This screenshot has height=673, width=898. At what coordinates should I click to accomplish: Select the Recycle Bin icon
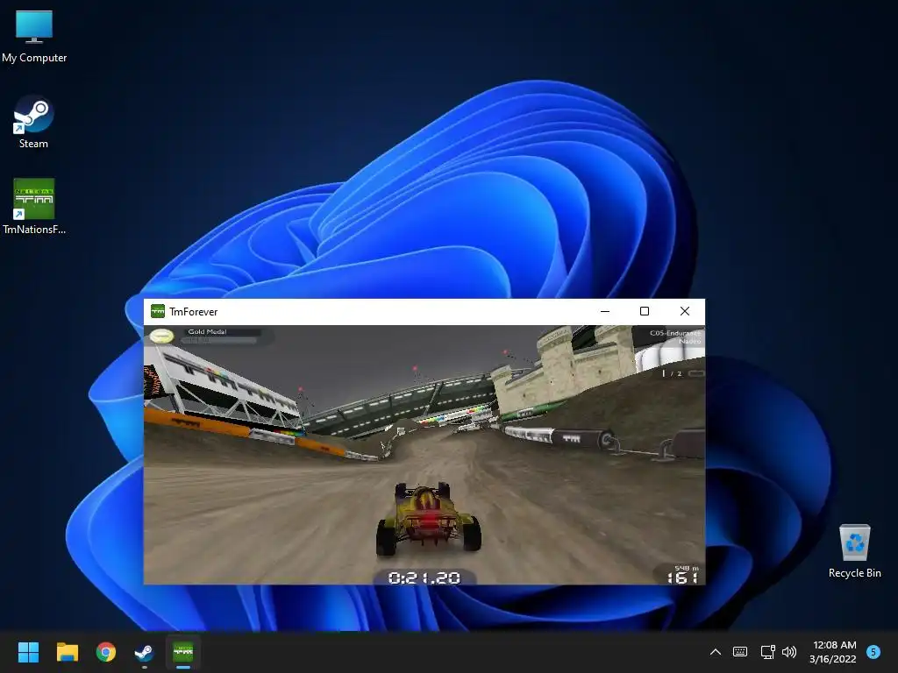pyautogui.click(x=854, y=550)
